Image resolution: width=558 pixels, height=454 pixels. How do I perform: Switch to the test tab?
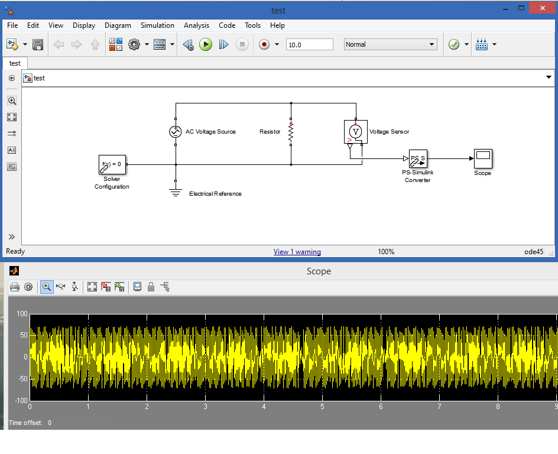tap(14, 63)
